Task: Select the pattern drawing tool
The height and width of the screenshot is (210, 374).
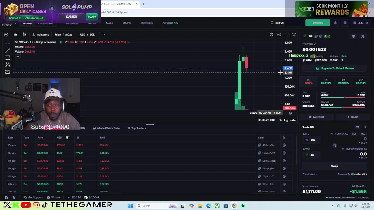Action: pos(8,64)
